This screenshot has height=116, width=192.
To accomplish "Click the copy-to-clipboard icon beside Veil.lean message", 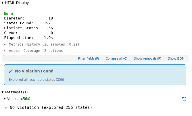I will coord(184,99).
